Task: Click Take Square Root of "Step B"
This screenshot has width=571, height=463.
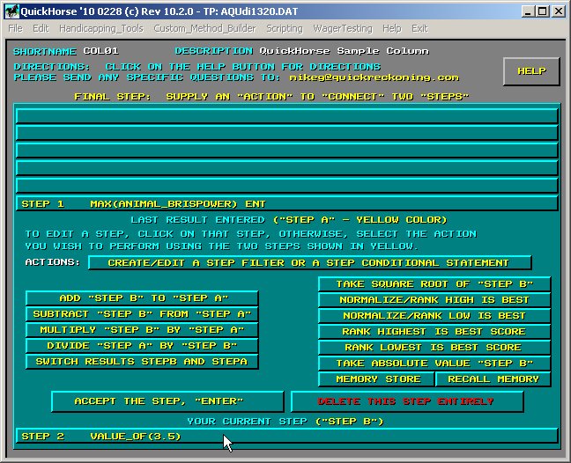Action: pyautogui.click(x=434, y=284)
